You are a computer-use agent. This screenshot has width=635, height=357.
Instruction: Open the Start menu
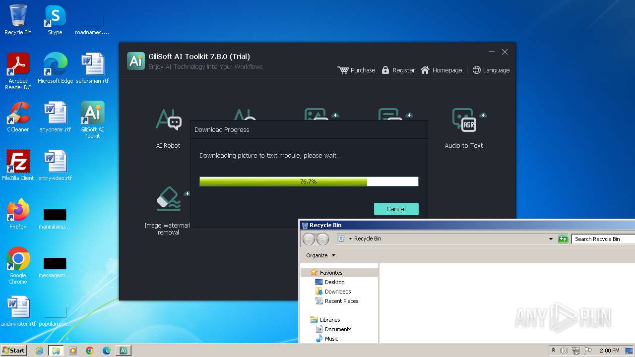click(13, 350)
